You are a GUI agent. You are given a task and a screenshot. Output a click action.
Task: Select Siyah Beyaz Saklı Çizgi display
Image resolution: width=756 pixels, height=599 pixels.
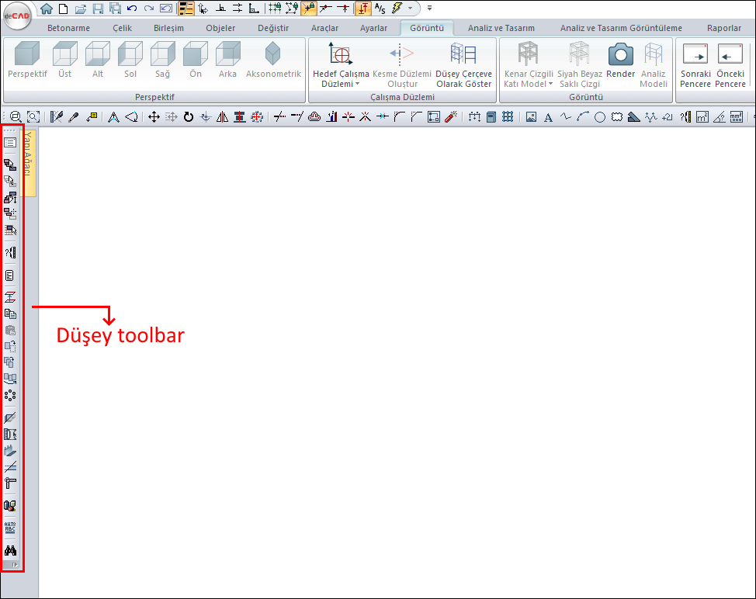pos(580,64)
